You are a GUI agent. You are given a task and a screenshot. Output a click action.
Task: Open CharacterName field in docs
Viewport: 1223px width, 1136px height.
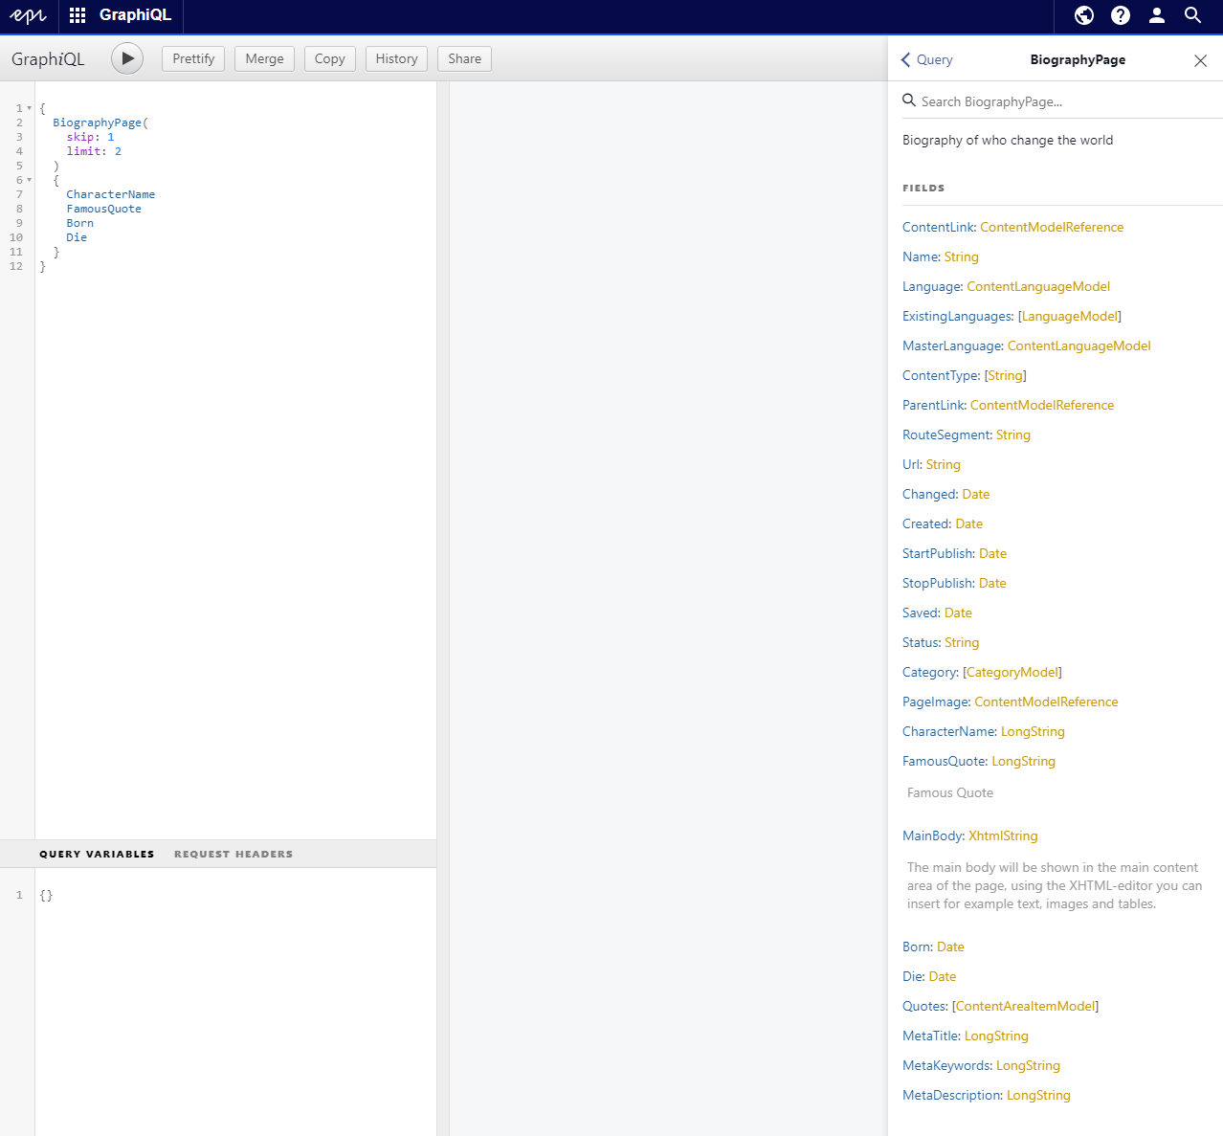click(x=948, y=731)
